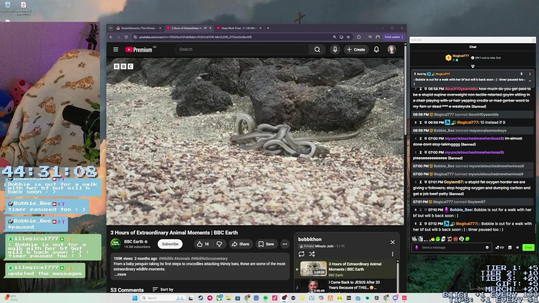Collapse the chat leaderboard arrow
Image resolution: width=539 pixels, height=303 pixels.
[472, 66]
